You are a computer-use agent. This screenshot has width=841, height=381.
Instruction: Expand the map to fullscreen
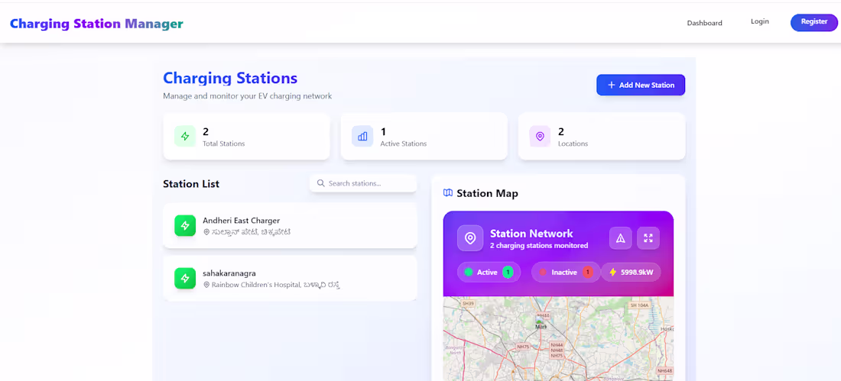pyautogui.click(x=648, y=238)
